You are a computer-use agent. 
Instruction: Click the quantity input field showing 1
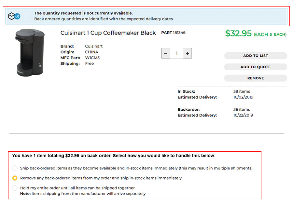[176, 53]
